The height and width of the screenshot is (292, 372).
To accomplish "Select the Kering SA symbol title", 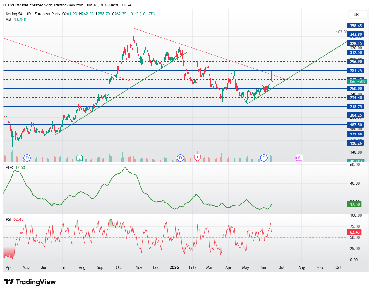I will tap(14, 14).
